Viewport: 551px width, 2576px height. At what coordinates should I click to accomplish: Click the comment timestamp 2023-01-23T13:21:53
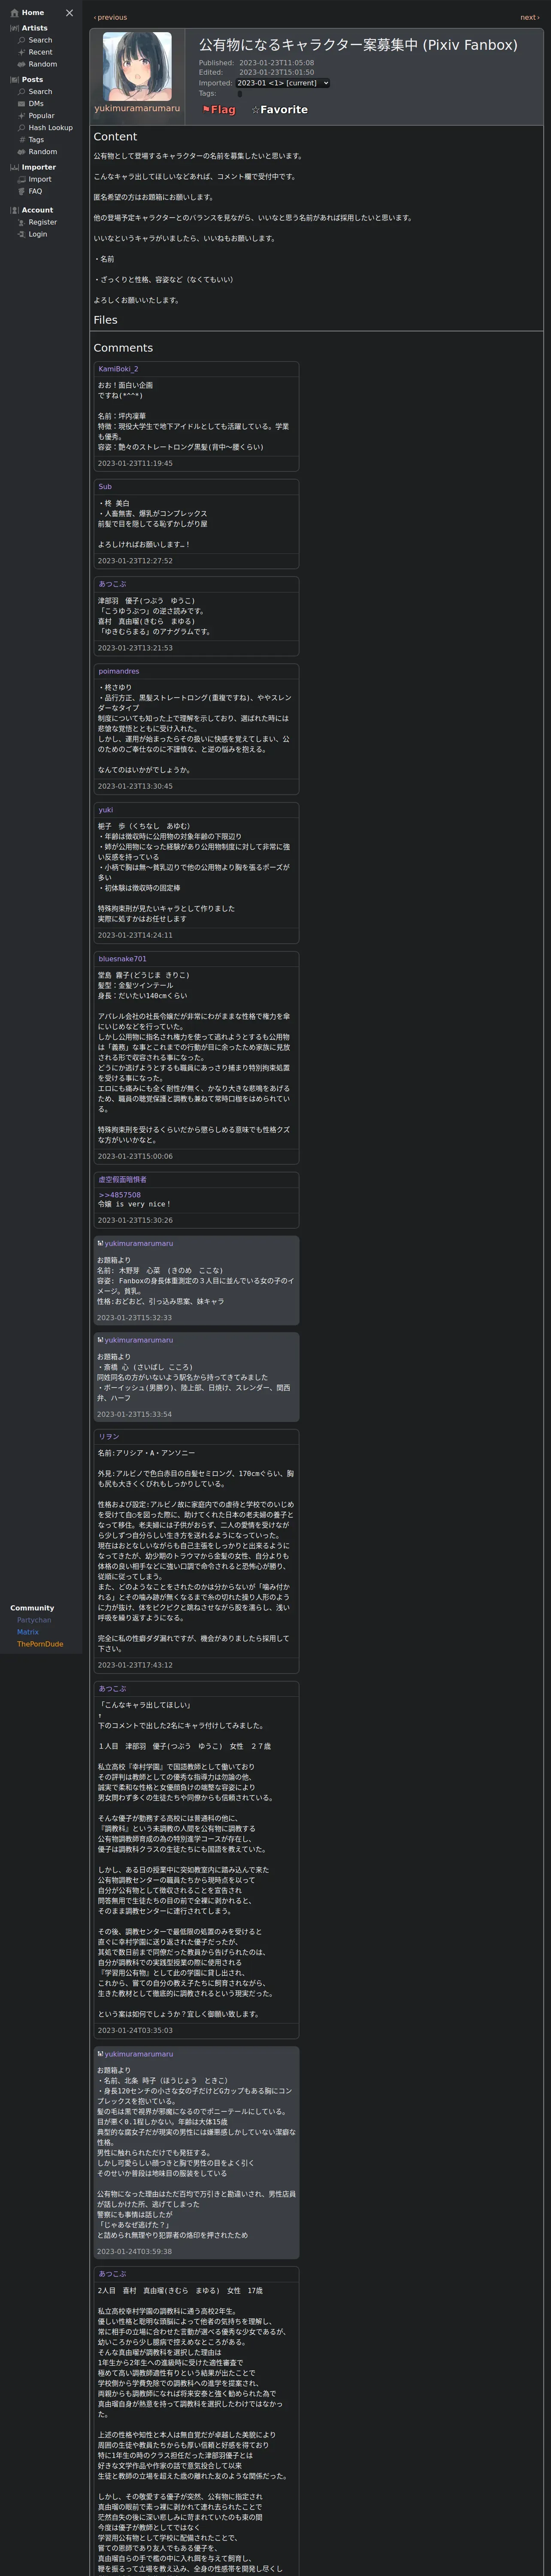point(135,648)
